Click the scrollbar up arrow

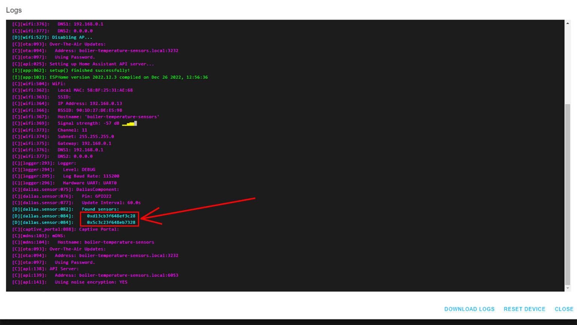point(568,23)
